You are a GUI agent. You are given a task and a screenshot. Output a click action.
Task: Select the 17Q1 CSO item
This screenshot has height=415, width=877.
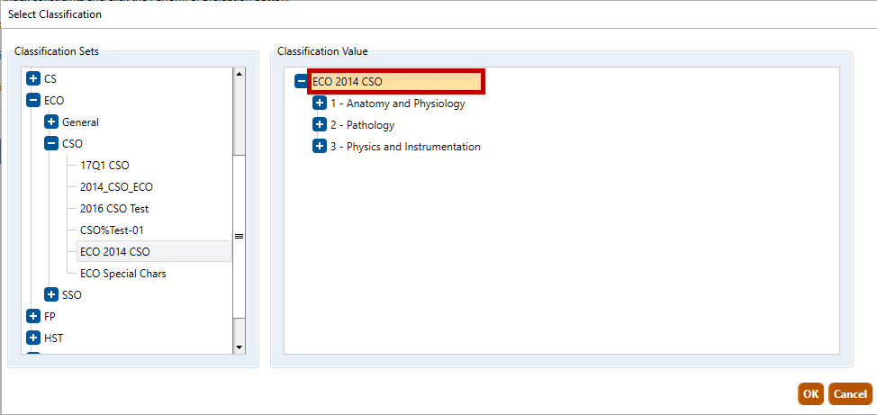tap(104, 166)
